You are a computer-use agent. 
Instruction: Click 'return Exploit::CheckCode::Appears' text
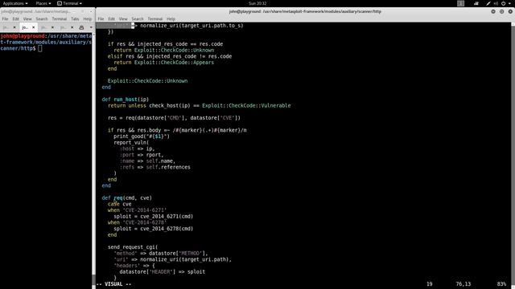164,63
